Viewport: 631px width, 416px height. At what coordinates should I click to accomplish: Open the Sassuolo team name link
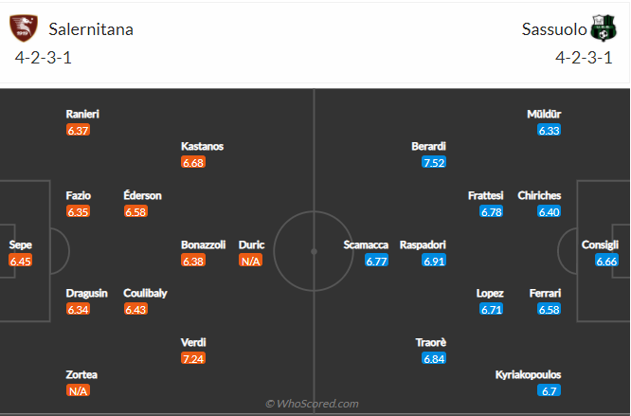553,28
